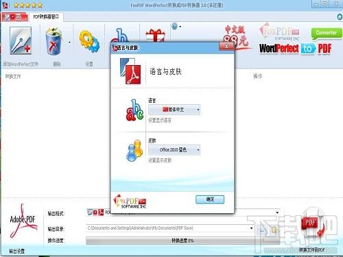
Task: Open the 皮肤 dropdown showing Office 2010 蓝色
Action: pos(174,150)
